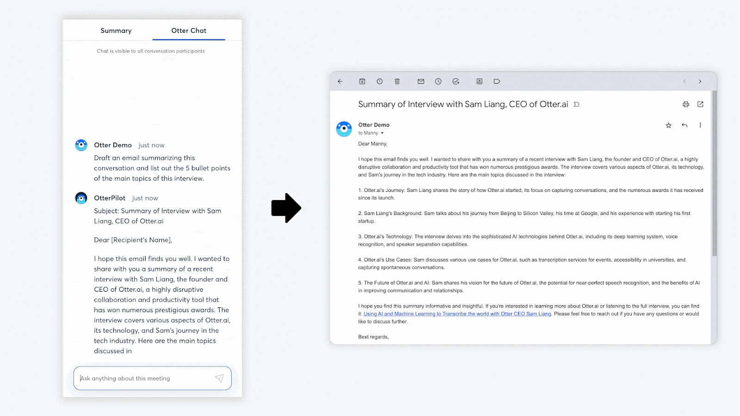
Task: Click 'Dear [Recipient's Name],' in chat
Action: 133,240
